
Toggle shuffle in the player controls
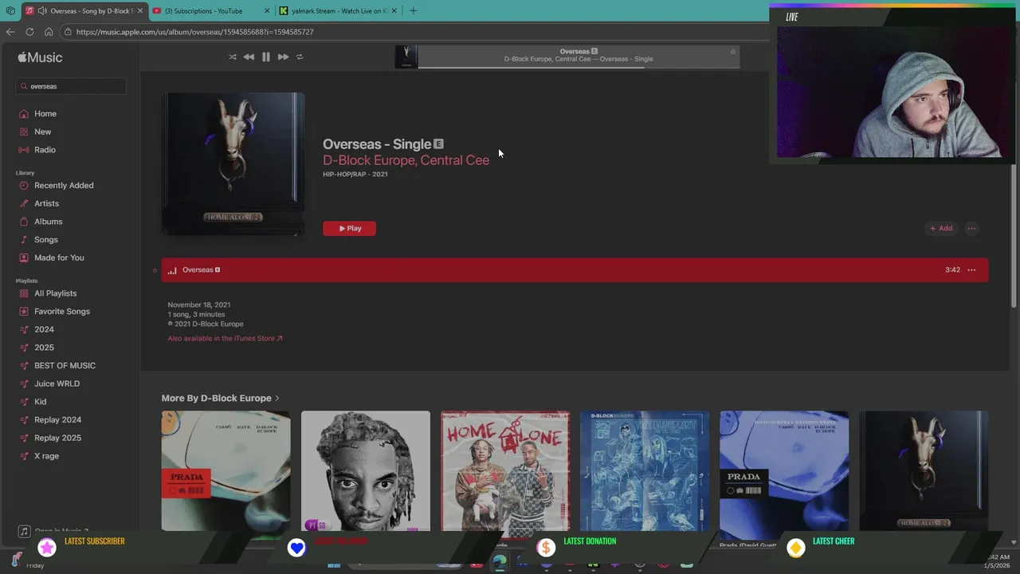[233, 57]
